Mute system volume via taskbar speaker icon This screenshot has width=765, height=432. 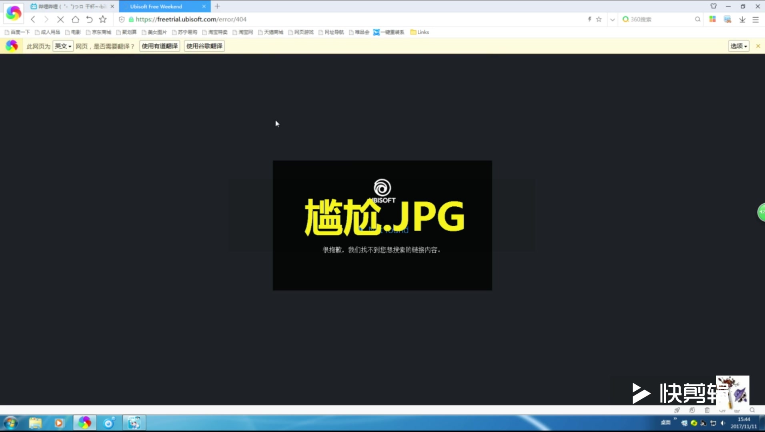point(723,423)
